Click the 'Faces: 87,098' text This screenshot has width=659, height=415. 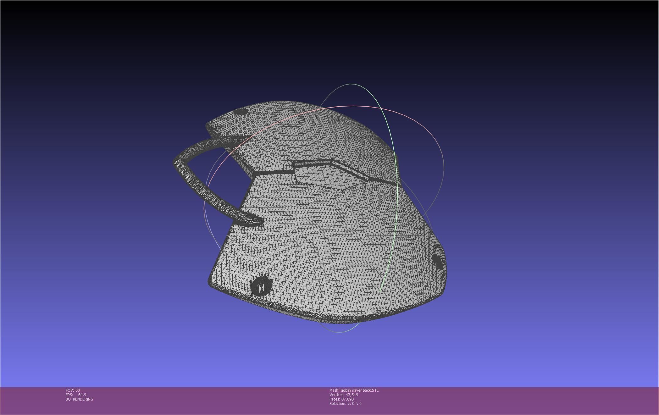(341, 399)
